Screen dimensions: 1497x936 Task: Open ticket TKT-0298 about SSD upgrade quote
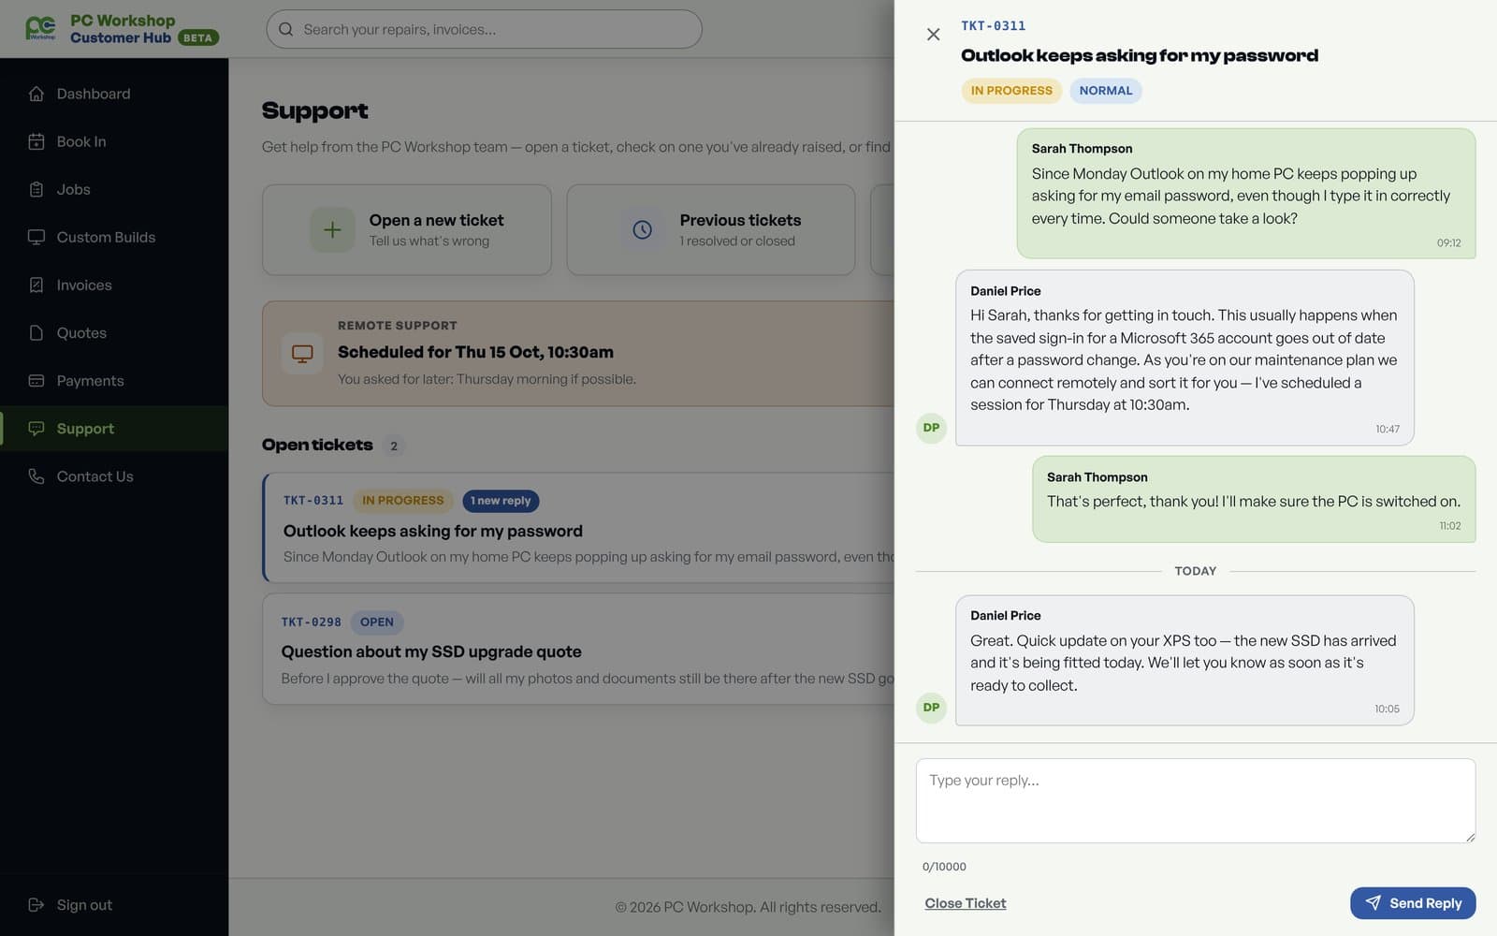578,649
